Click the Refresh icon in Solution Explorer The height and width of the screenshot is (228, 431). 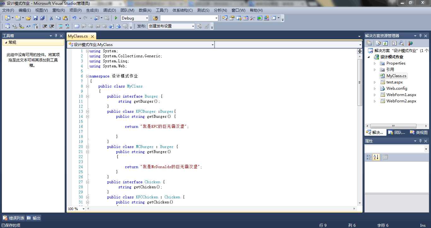pos(385,43)
